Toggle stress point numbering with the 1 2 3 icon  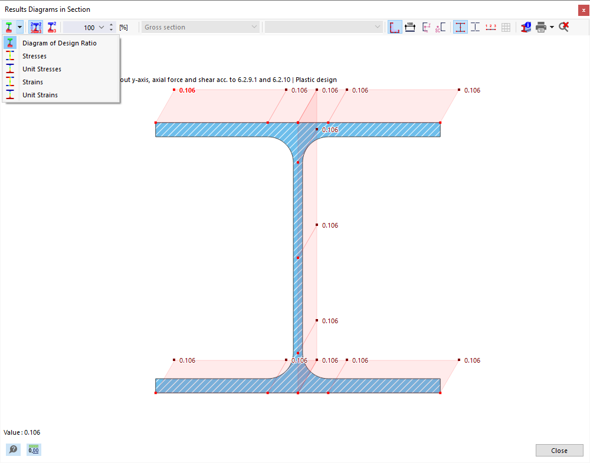490,27
